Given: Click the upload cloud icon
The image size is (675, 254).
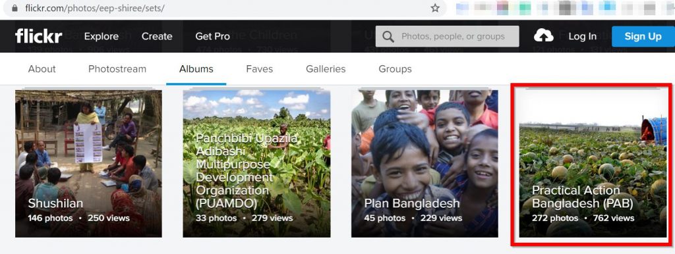Looking at the screenshot, I should tap(544, 36).
